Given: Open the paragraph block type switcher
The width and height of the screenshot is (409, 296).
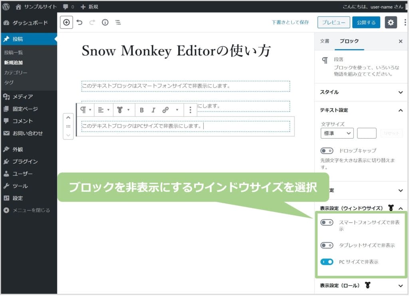Looking at the screenshot, I should click(85, 110).
